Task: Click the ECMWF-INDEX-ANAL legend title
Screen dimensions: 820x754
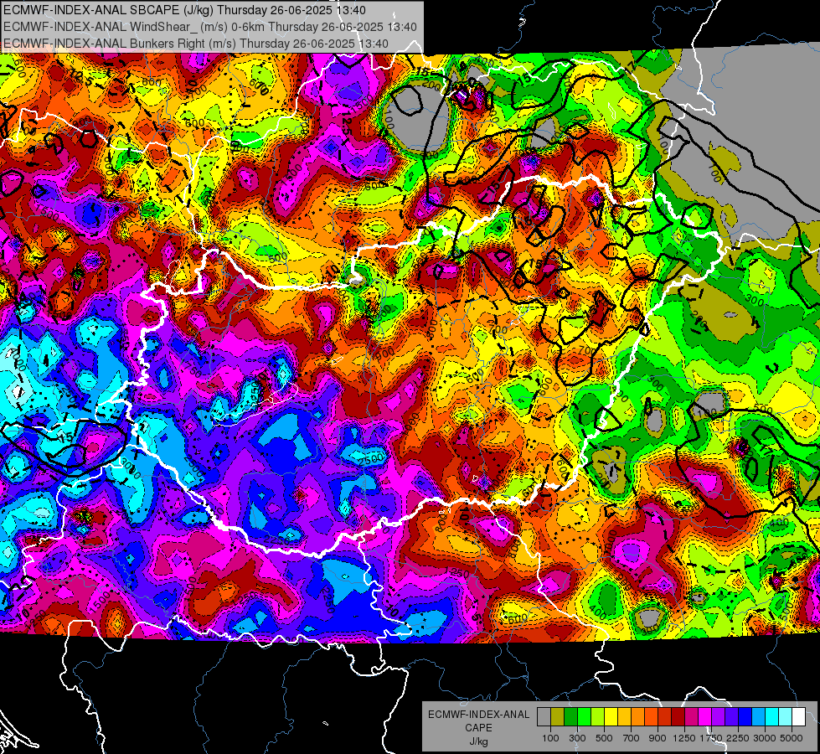Action: 478,715
